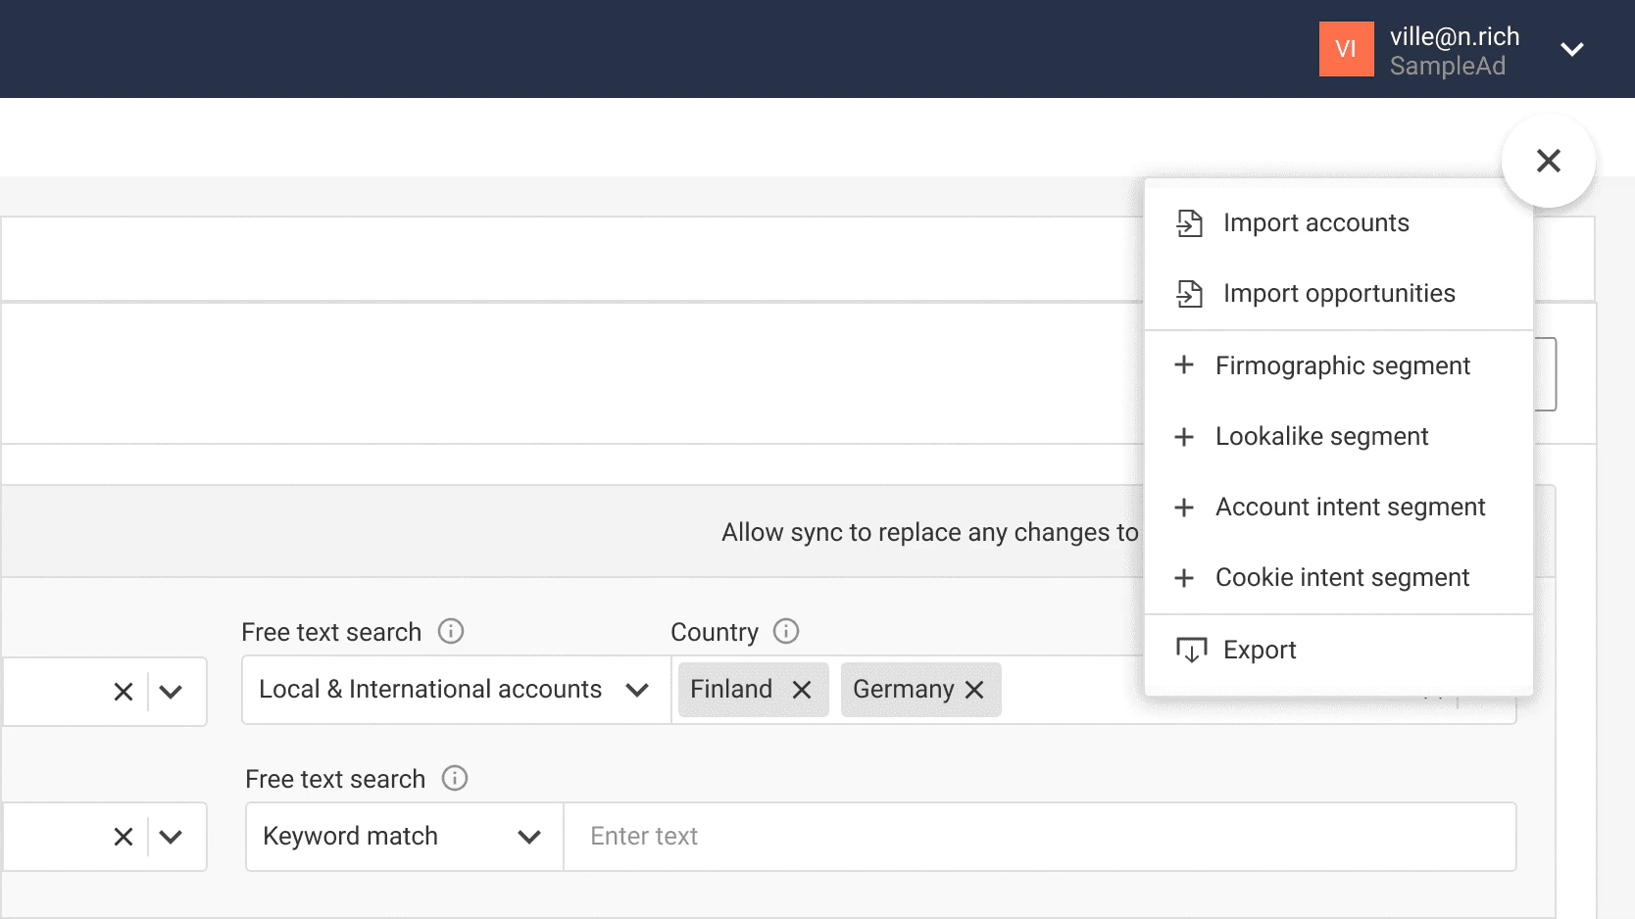Remove the Finland country chip

pyautogui.click(x=803, y=689)
